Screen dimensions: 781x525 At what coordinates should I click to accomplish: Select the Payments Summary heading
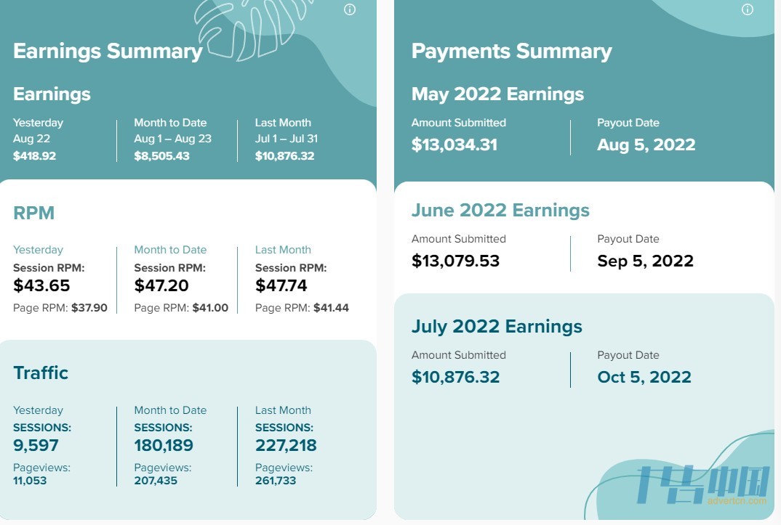click(x=511, y=52)
